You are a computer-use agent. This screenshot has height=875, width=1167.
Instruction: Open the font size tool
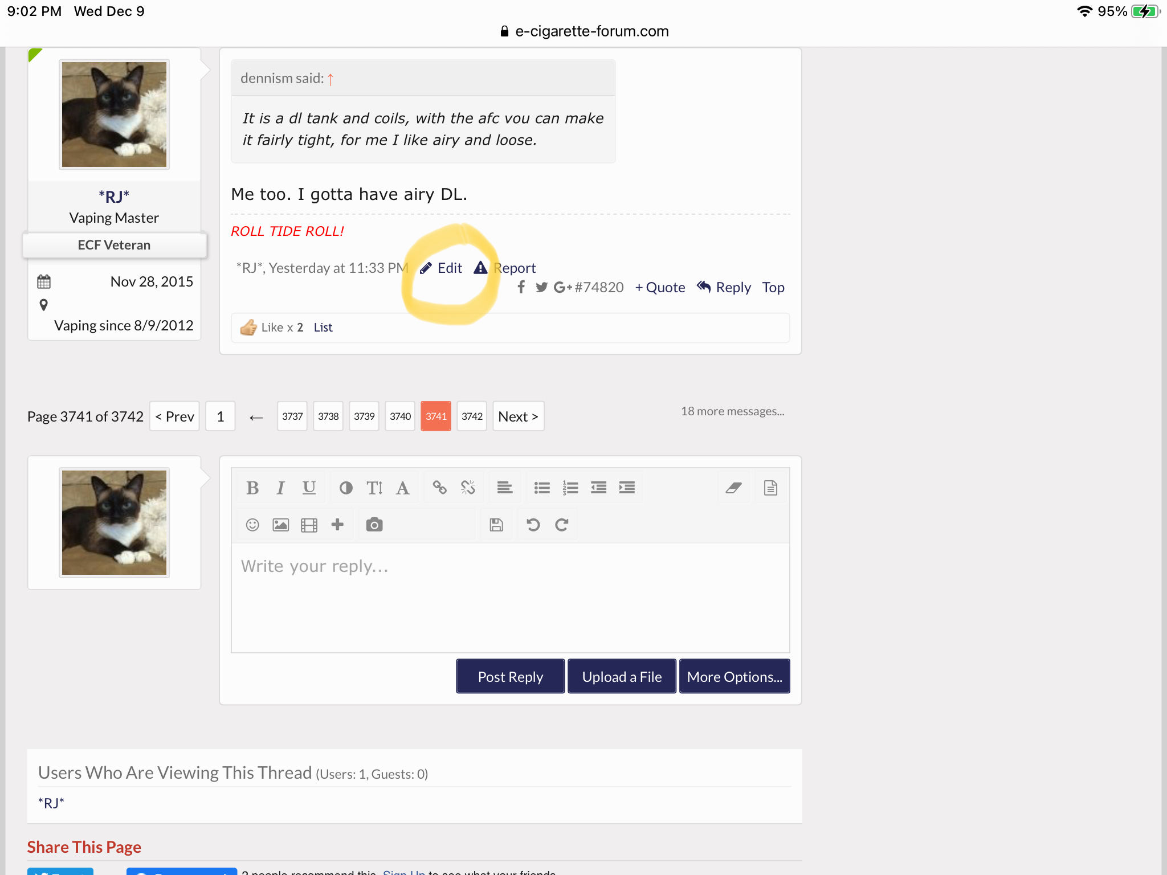[374, 488]
